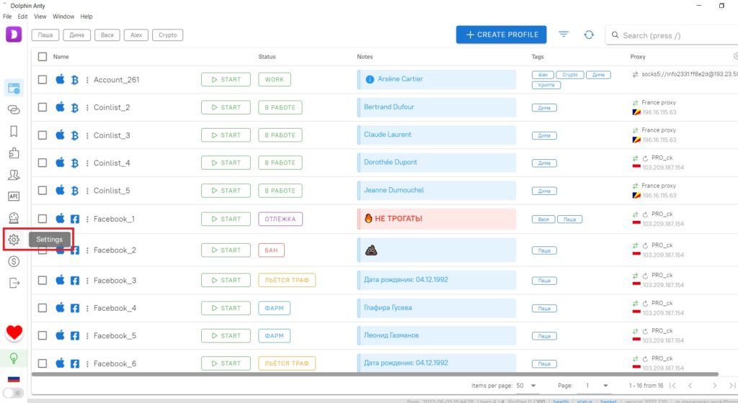
Task: Select all profiles via header checkbox
Action: pyautogui.click(x=43, y=57)
